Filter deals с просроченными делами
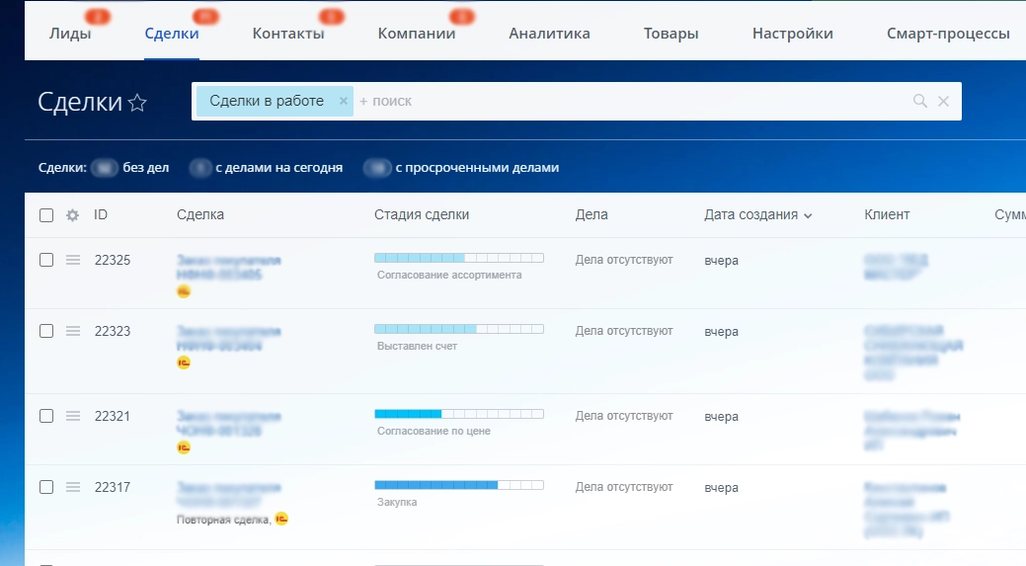The width and height of the screenshot is (1026, 566). point(476,168)
